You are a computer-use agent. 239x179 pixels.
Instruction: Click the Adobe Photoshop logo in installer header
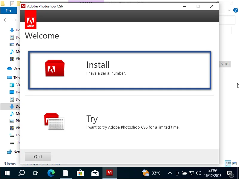30,20
